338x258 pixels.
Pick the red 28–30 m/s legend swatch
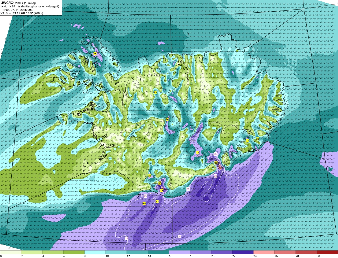[306, 252]
